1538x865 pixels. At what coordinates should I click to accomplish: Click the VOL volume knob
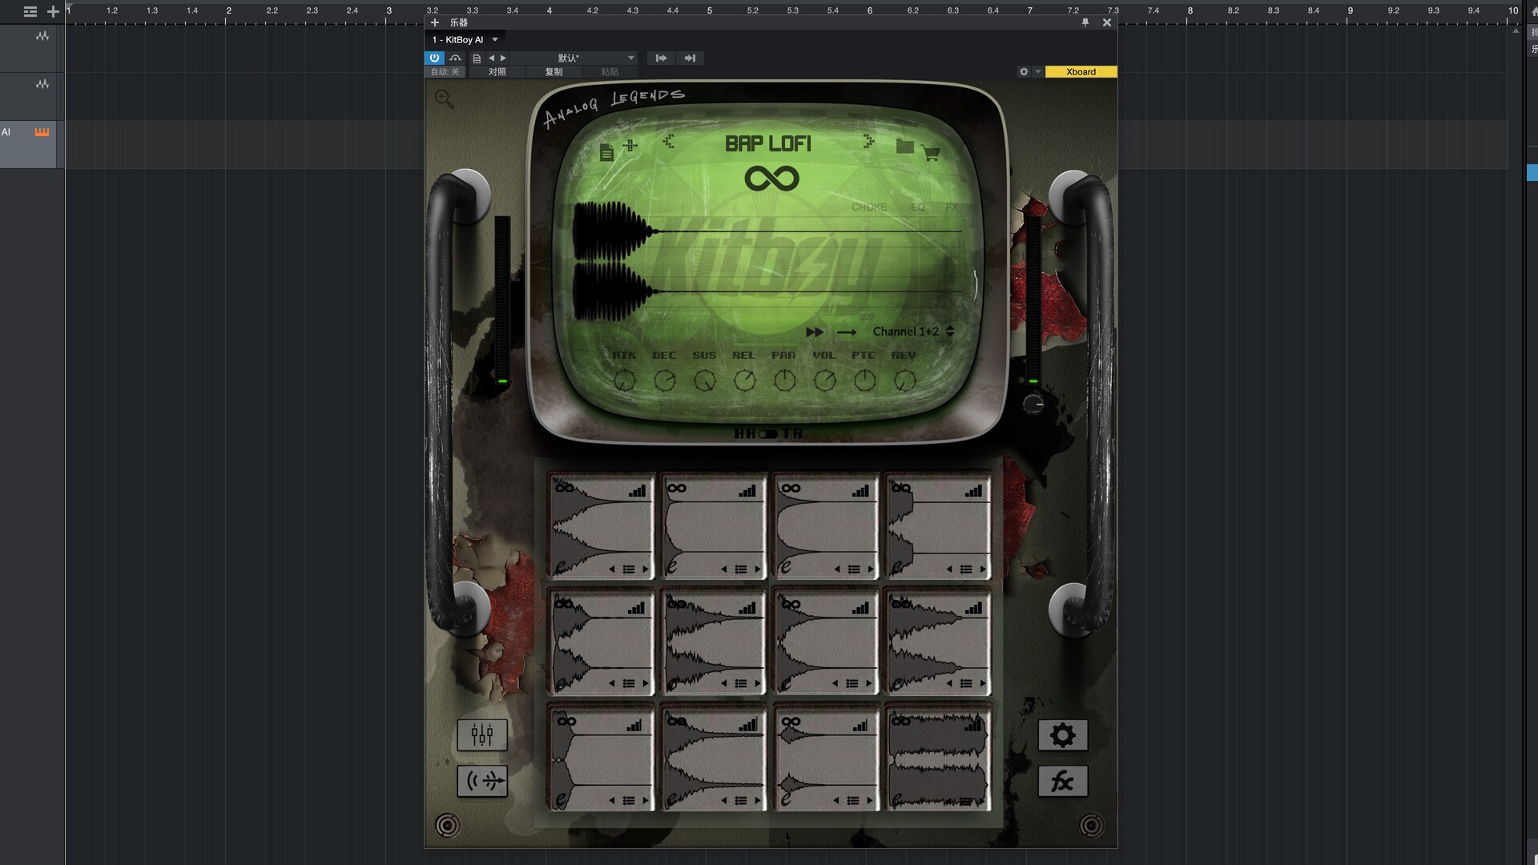click(824, 380)
